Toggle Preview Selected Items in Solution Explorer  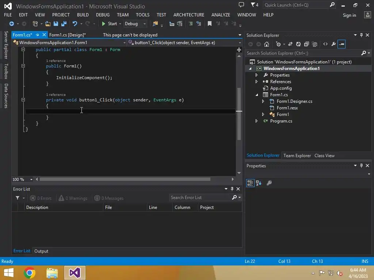pos(341,44)
